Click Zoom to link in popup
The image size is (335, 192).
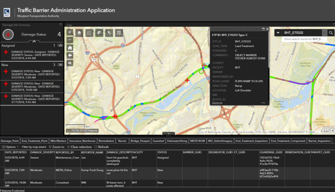coord(217,103)
